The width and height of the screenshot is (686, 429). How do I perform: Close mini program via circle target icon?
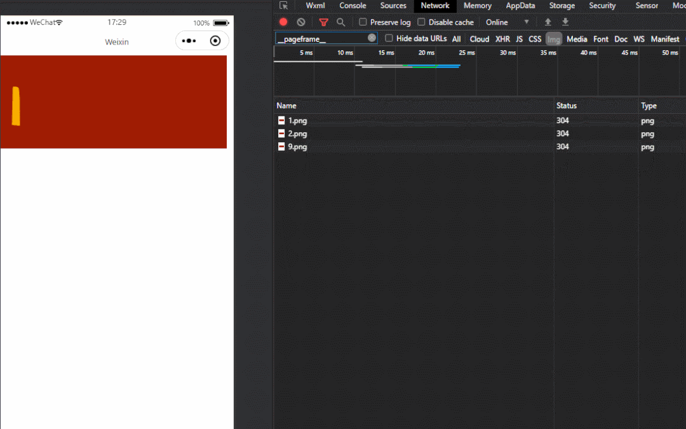pyautogui.click(x=215, y=41)
